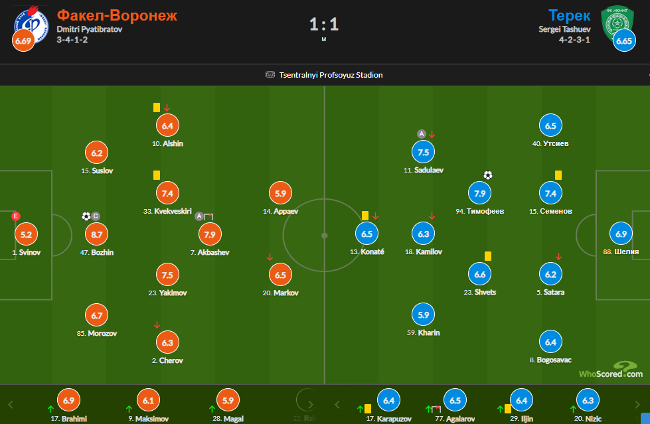The height and width of the screenshot is (424, 650).
Task: Select Bozhin's 8.7 rating circle
Action: (96, 234)
